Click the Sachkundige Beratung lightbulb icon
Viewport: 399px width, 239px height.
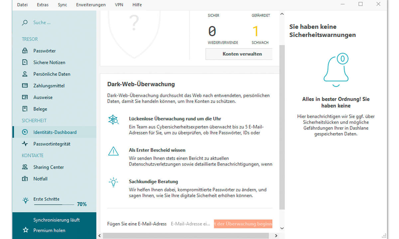(113, 182)
